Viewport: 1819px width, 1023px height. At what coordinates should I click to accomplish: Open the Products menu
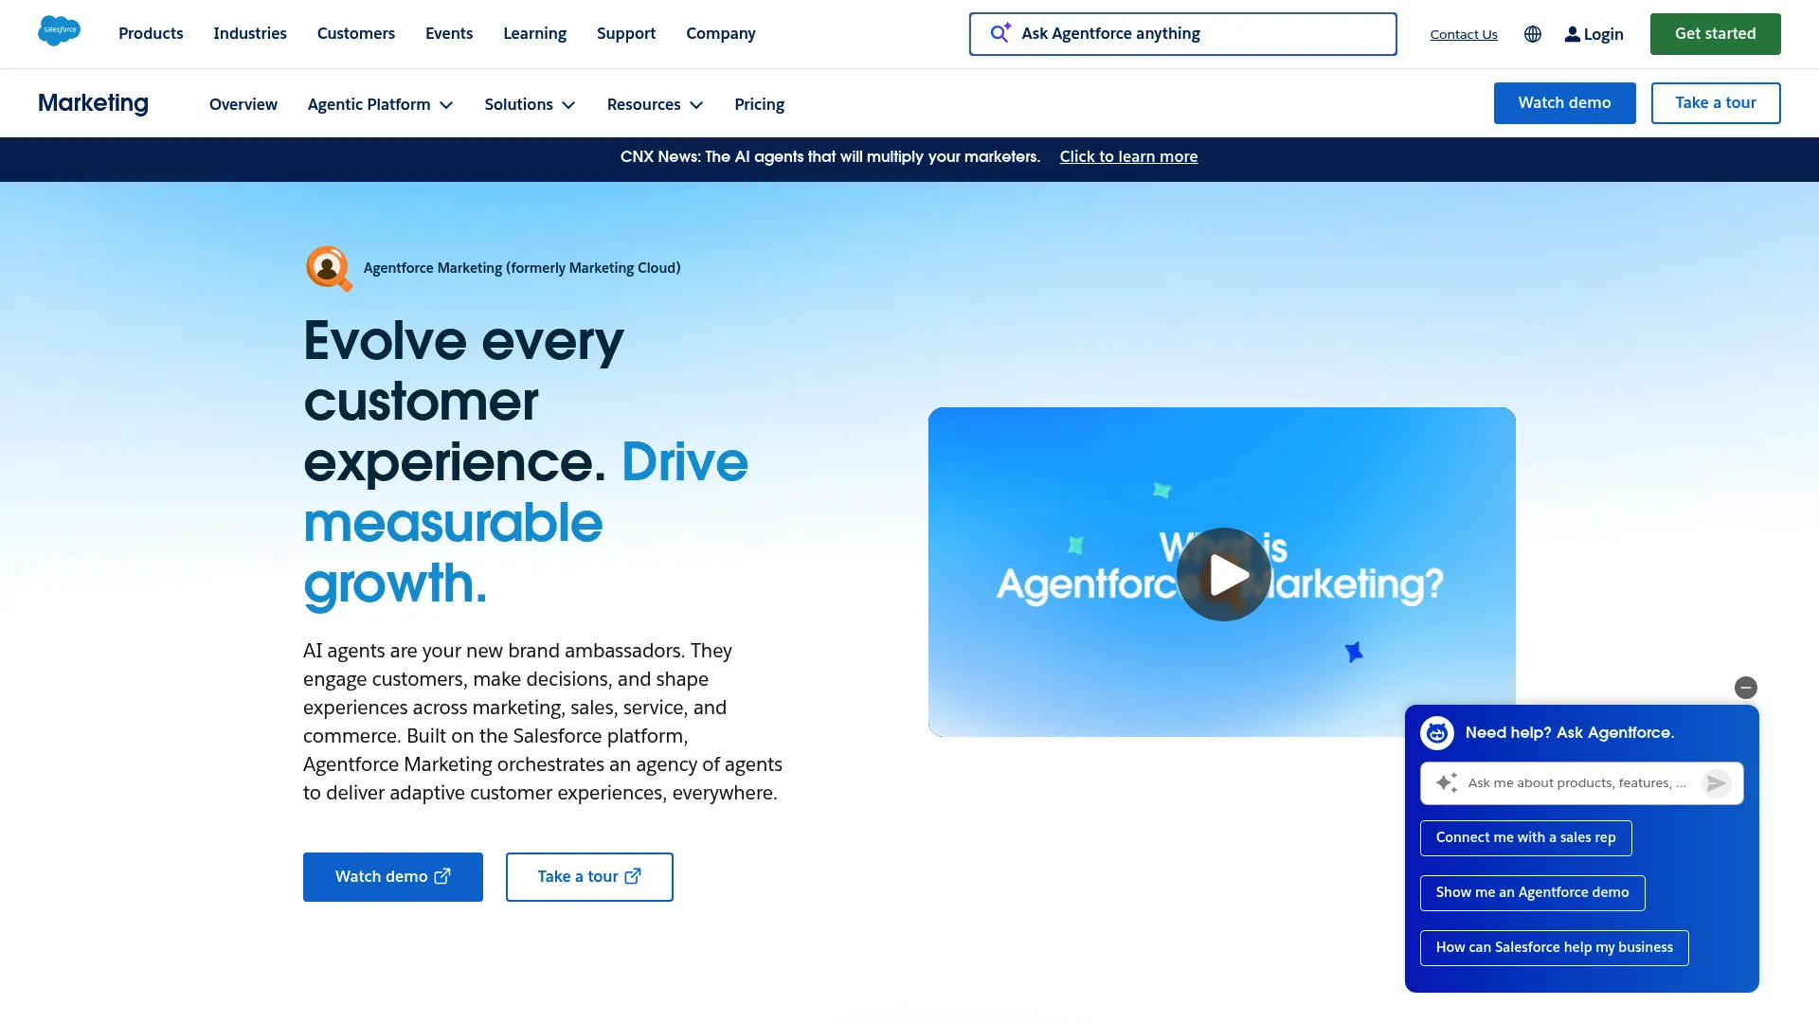(151, 33)
